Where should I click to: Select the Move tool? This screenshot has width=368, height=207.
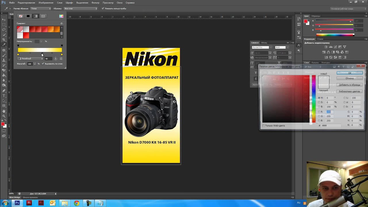[4, 20]
